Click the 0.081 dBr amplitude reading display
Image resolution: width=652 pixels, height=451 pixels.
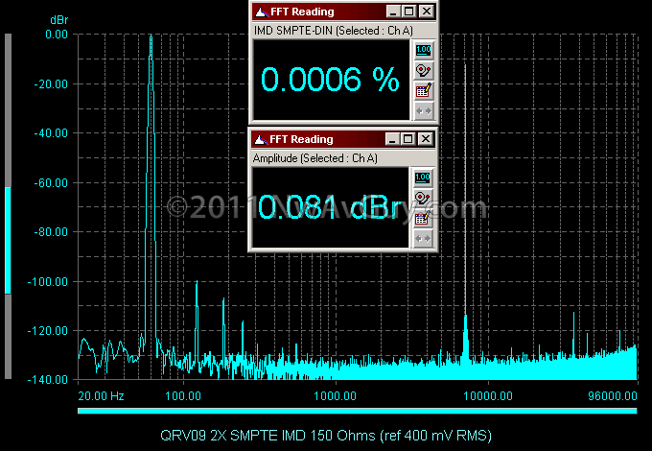click(331, 207)
